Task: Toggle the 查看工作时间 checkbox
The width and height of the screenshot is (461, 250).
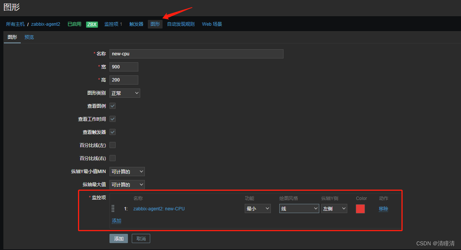Action: pos(113,119)
